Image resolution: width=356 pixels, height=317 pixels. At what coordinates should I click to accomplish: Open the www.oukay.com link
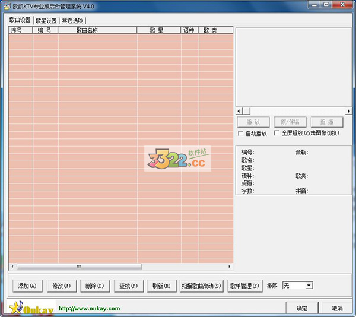coord(89,308)
